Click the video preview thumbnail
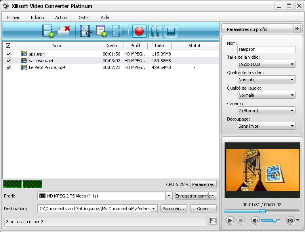 point(262,170)
